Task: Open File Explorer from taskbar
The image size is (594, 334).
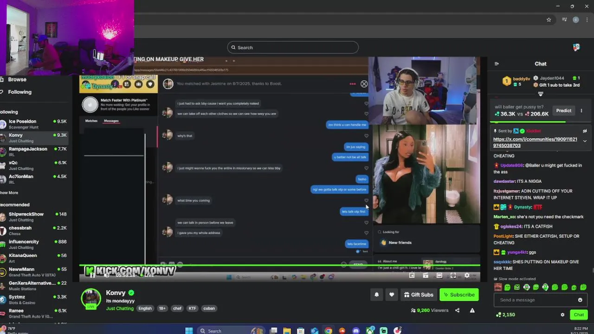Action: (287, 331)
